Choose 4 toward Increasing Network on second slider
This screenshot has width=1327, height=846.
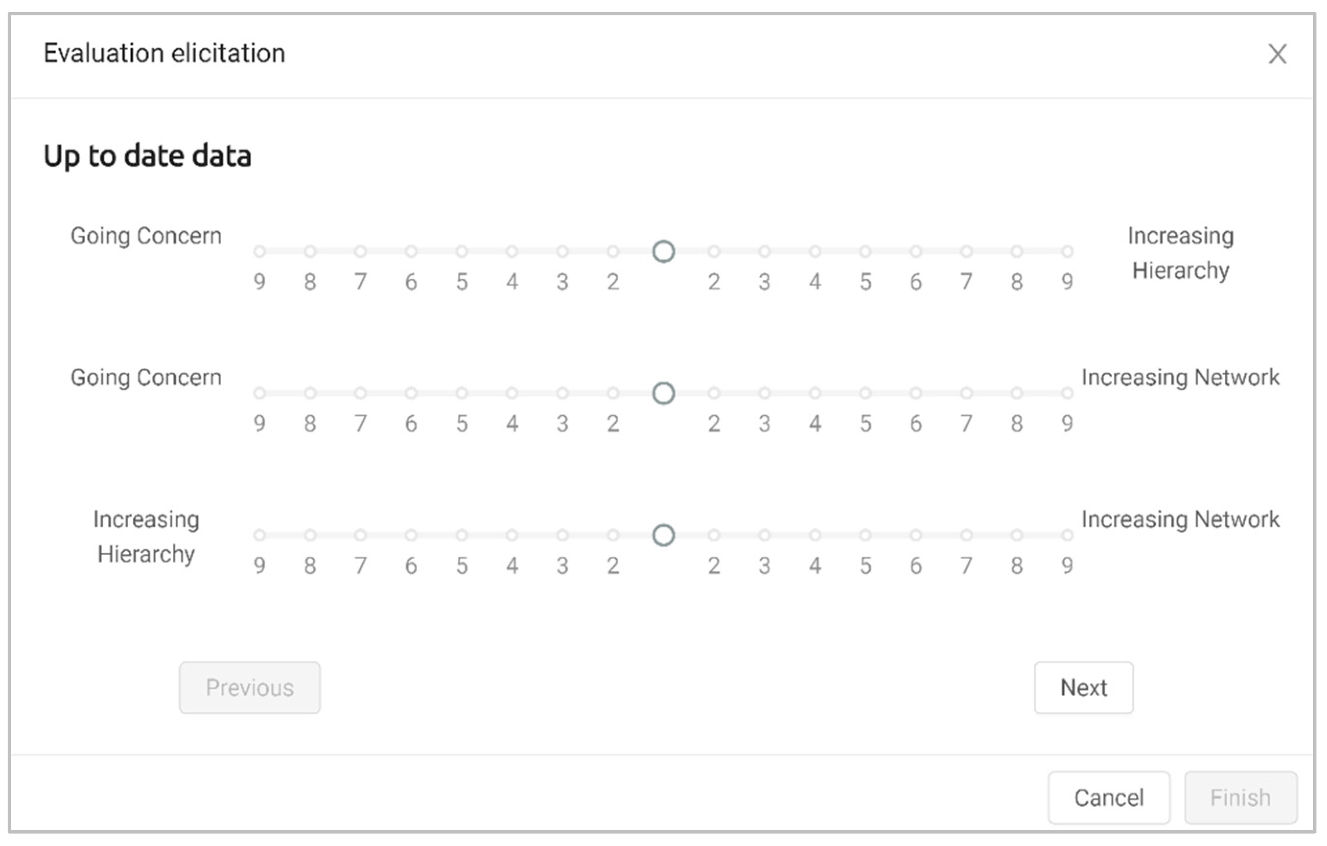click(x=815, y=393)
